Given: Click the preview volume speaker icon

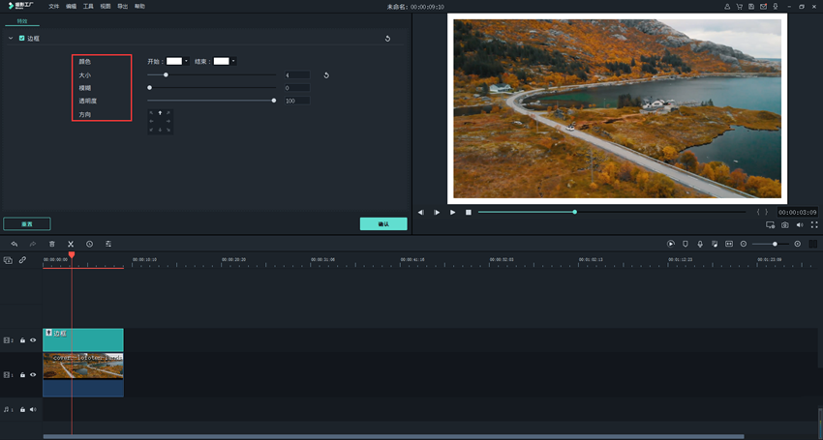Looking at the screenshot, I should (800, 225).
